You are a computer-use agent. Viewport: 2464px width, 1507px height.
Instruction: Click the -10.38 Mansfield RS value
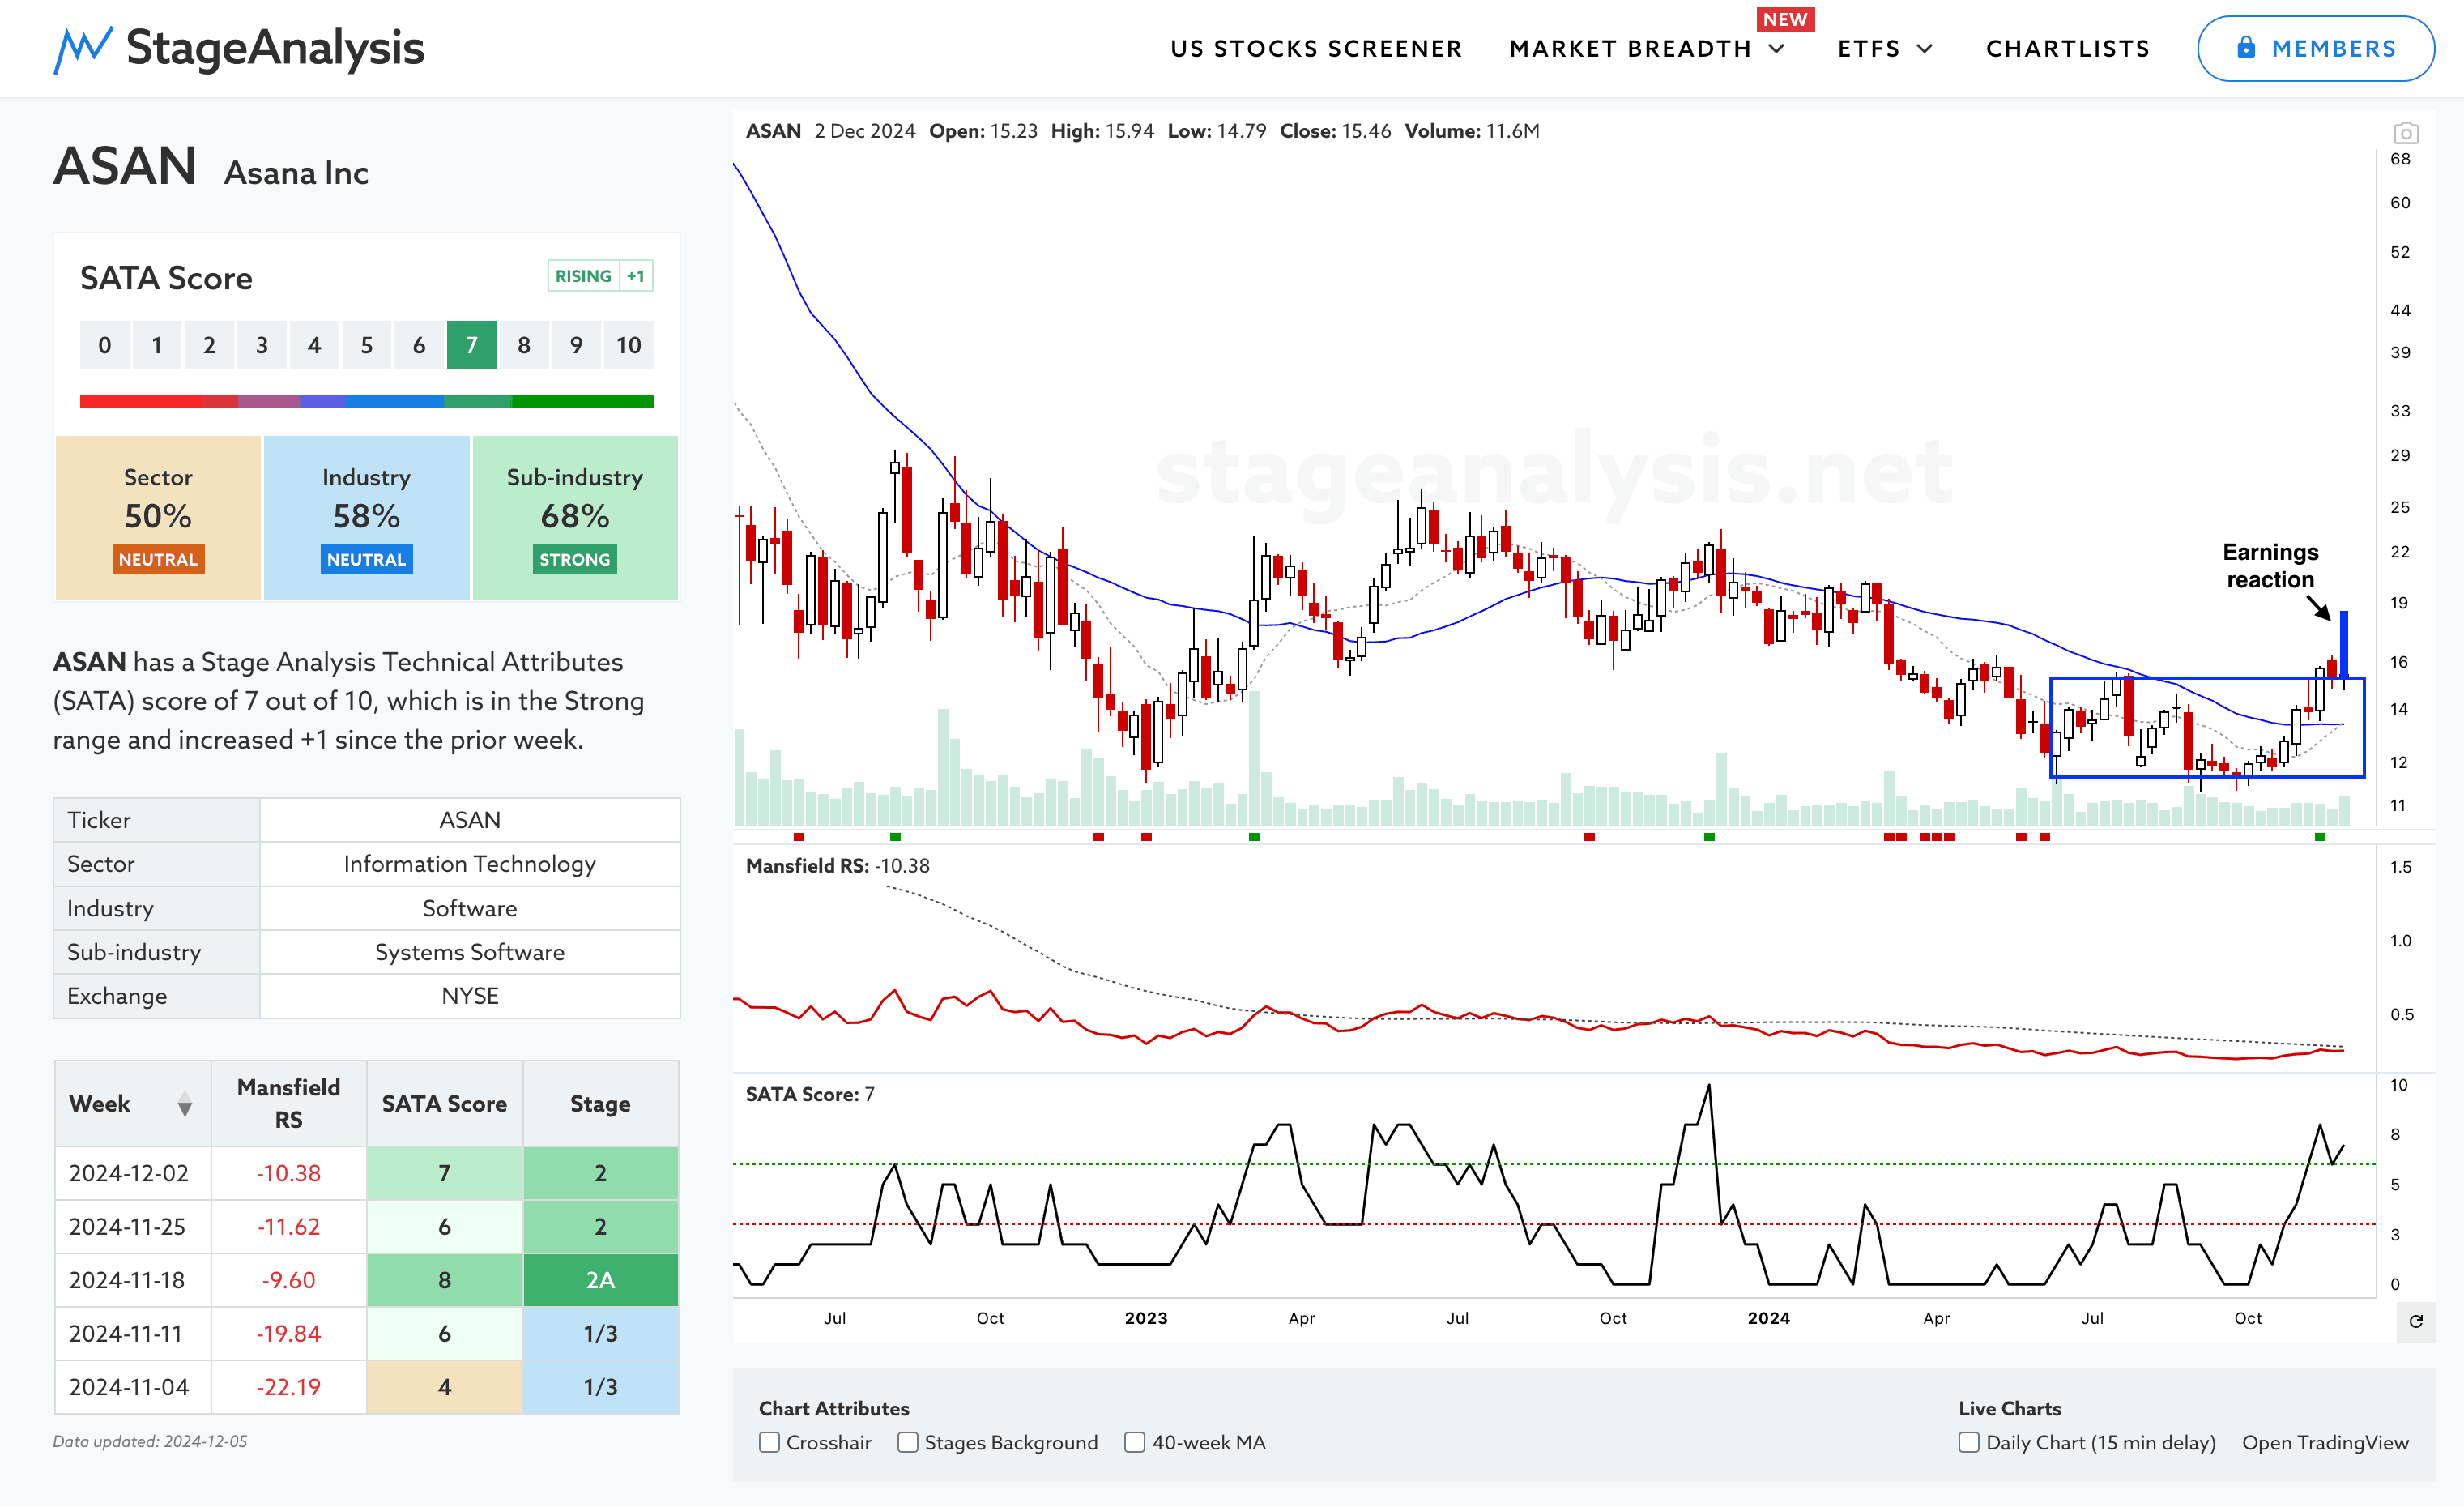coord(288,1173)
